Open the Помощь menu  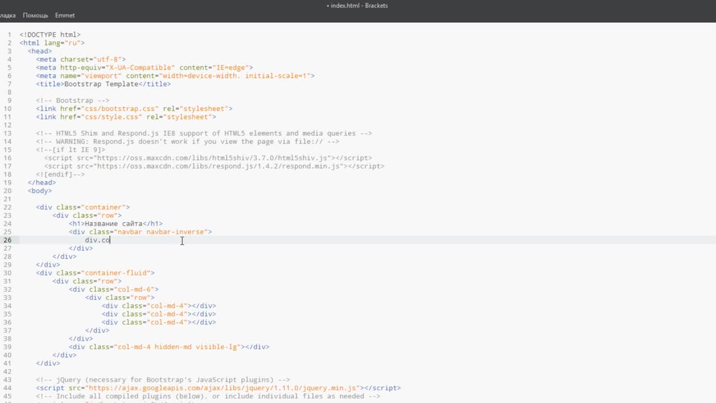[x=35, y=15]
